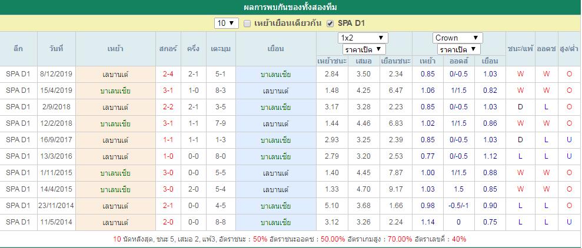Select home win odds 2.84
Image resolution: width=582 pixels, height=248 pixels.
point(331,74)
